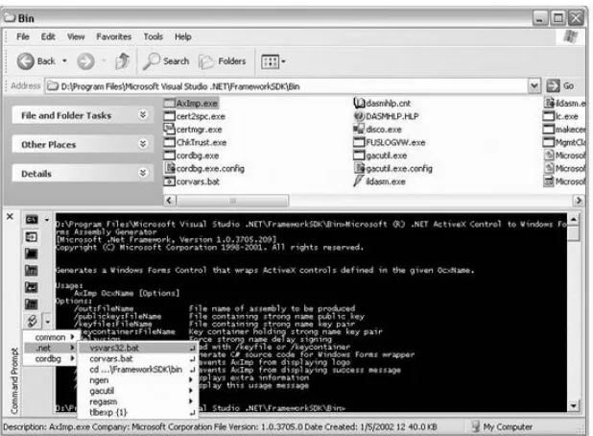The height and width of the screenshot is (436, 593).
Task: Click the Forward navigation arrow
Action: coord(85,61)
